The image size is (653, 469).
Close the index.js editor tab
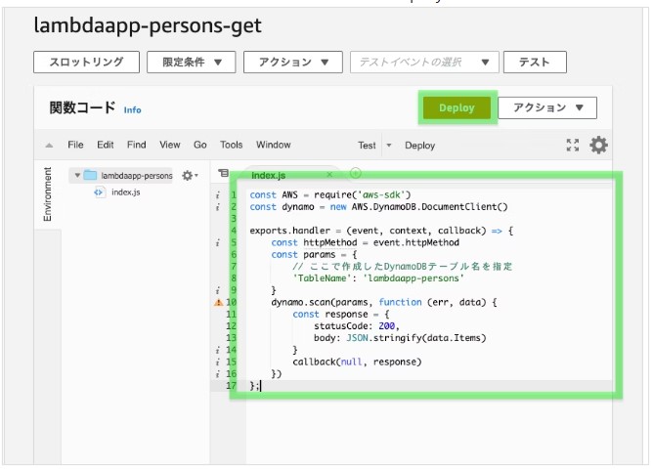pos(329,175)
